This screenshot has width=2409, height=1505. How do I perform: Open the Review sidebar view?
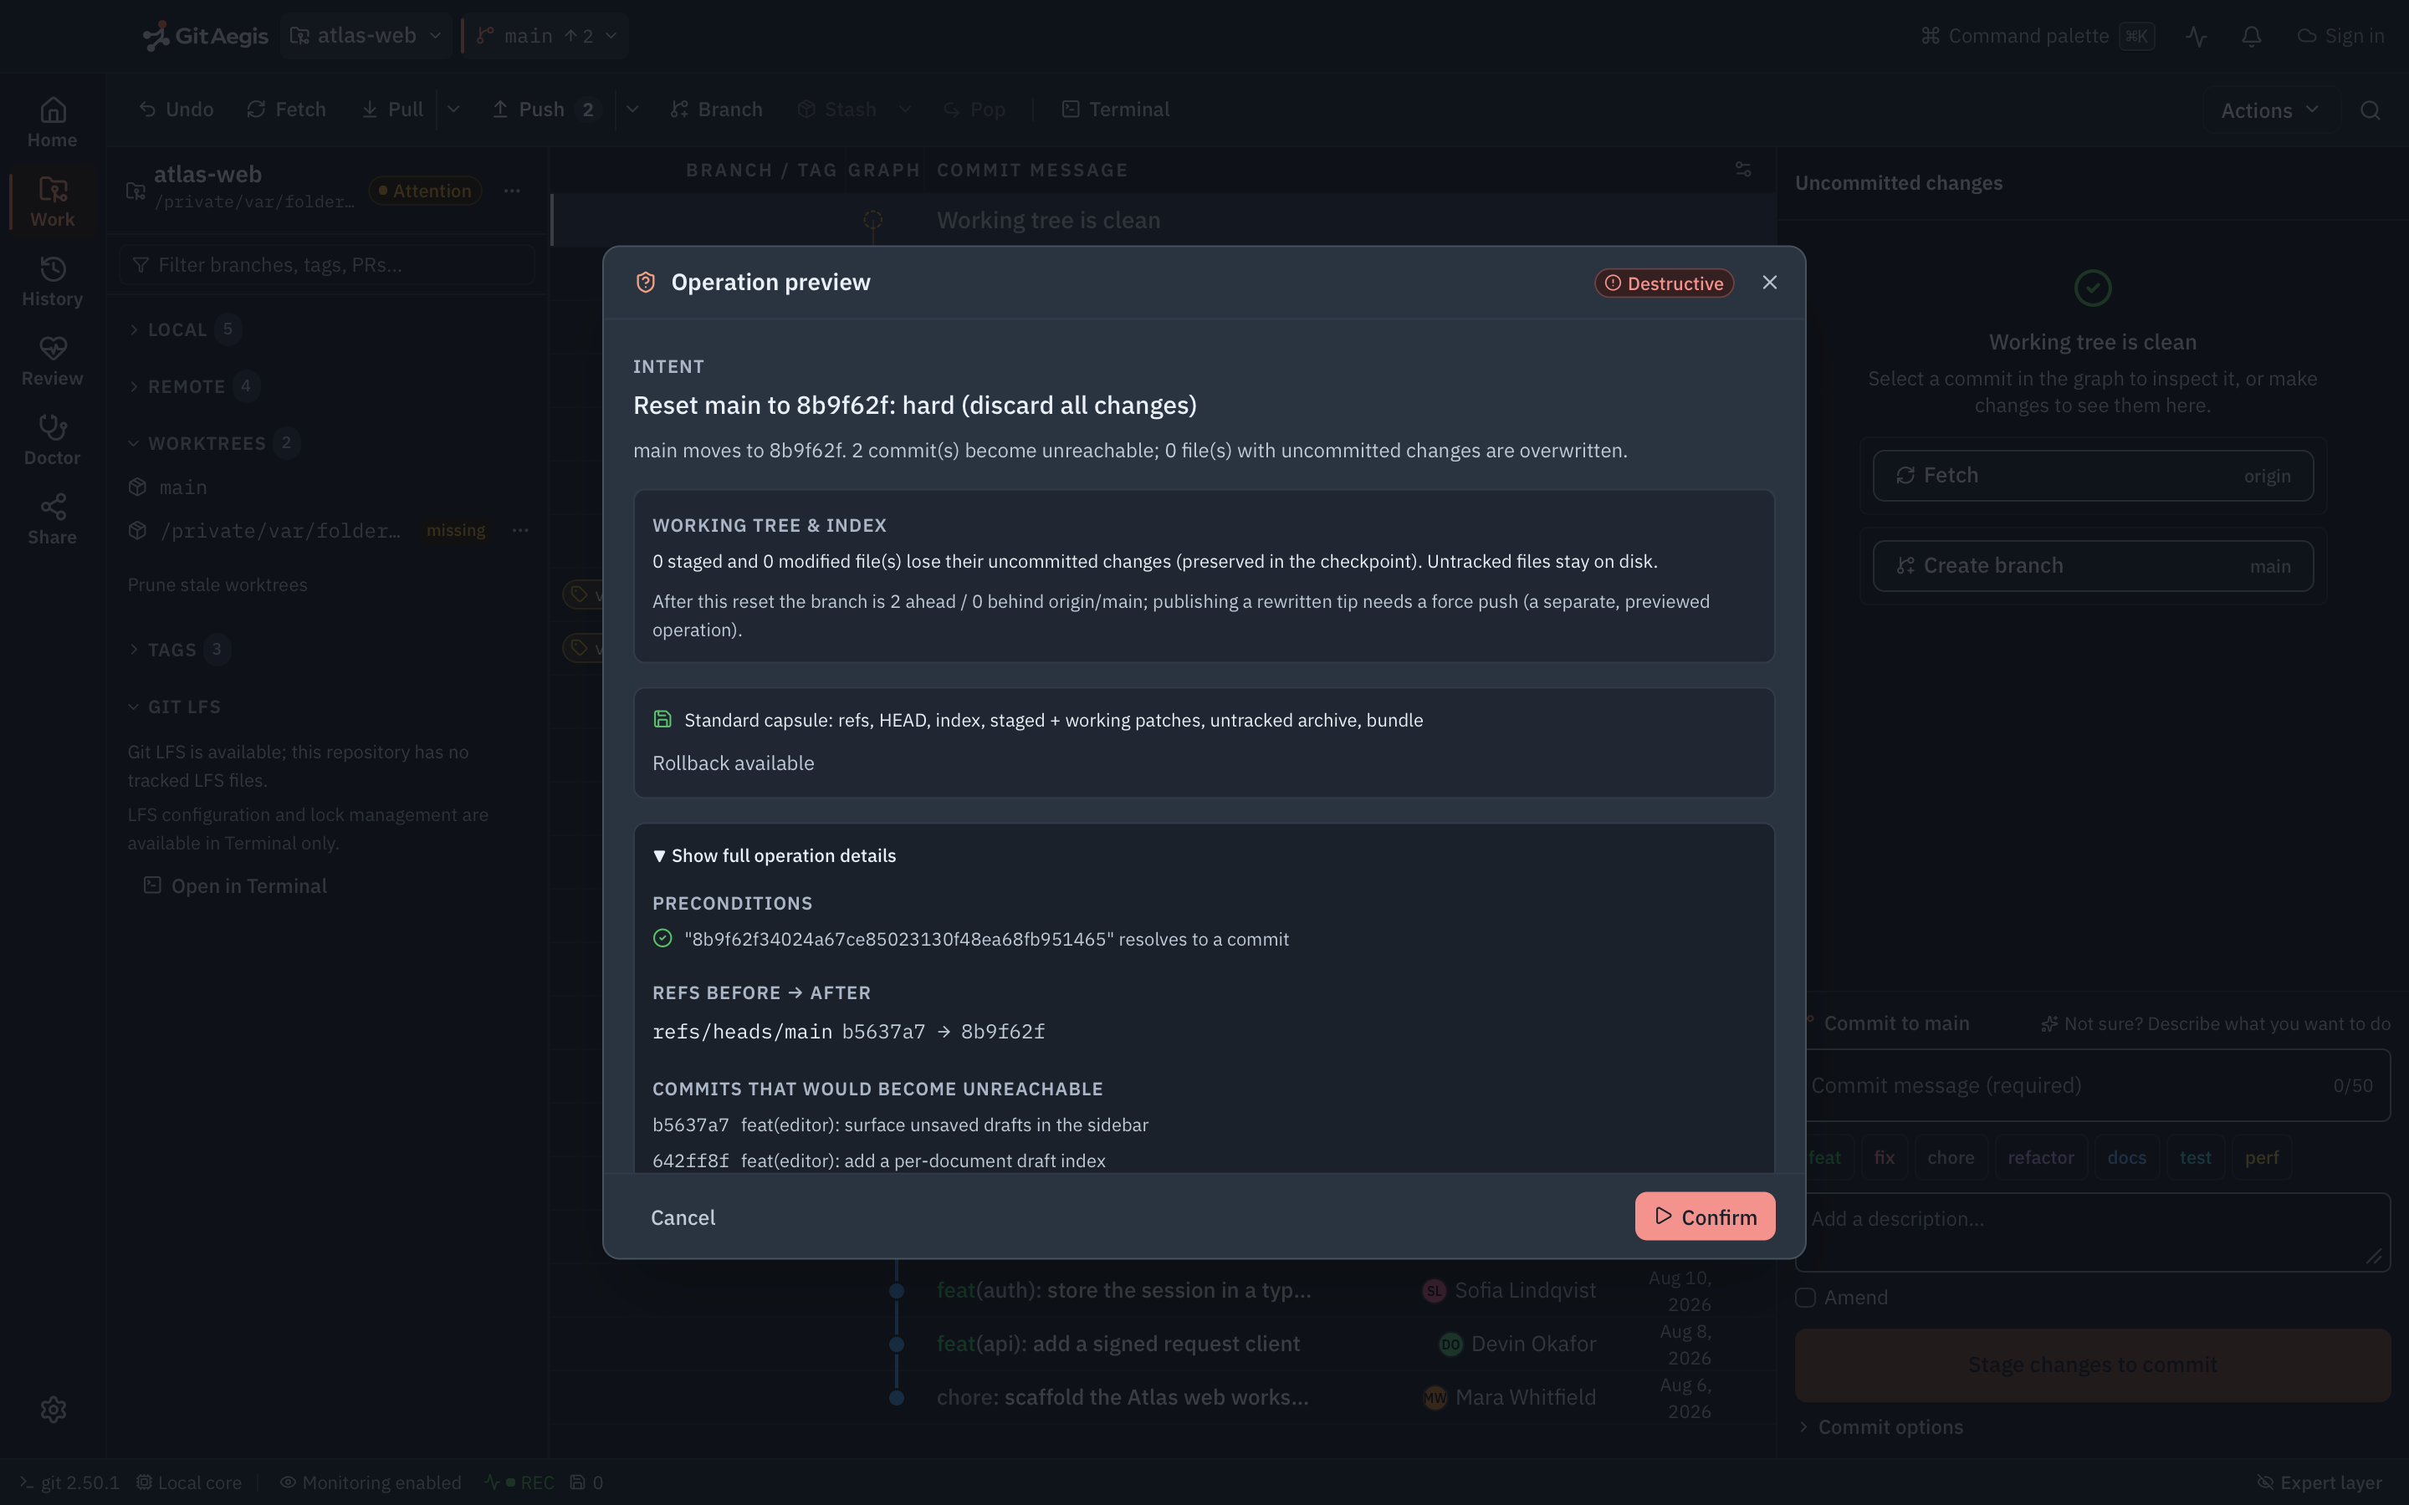coord(53,362)
